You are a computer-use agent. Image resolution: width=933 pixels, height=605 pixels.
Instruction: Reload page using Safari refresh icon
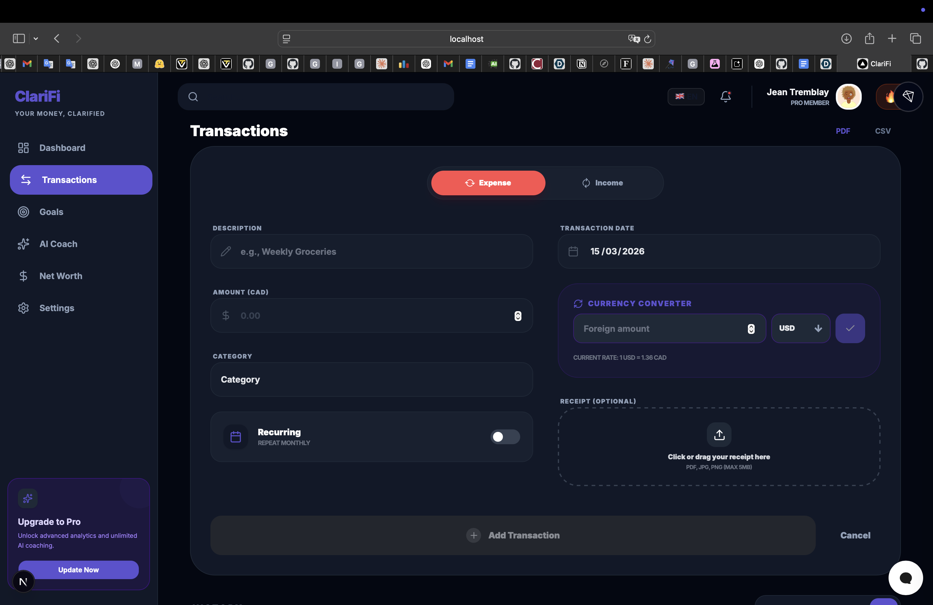(648, 39)
